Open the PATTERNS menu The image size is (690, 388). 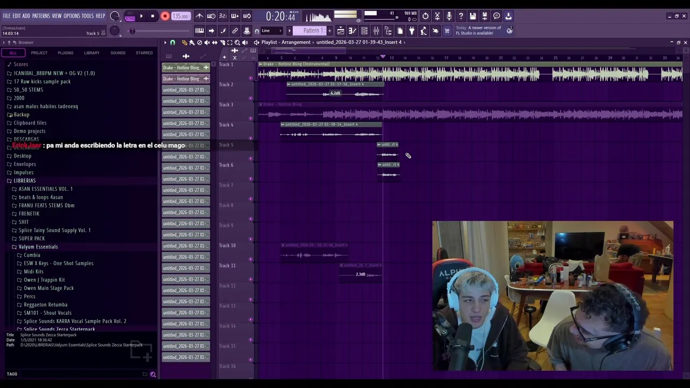[x=41, y=16]
